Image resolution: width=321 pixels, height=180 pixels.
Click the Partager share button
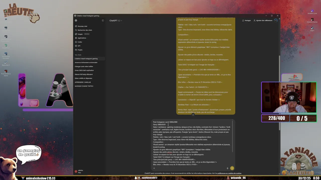(x=247, y=20)
